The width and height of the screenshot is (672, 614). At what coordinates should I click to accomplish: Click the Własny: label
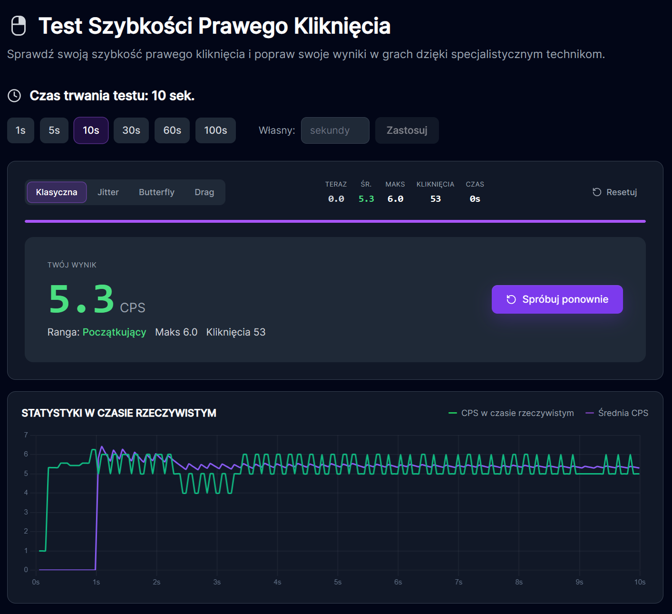pos(277,130)
